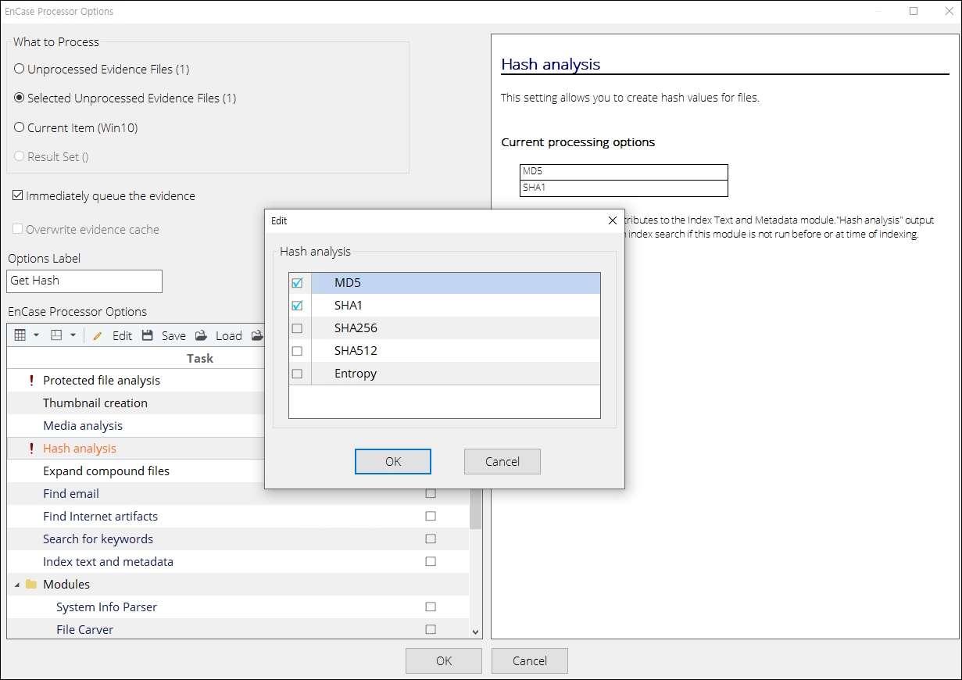Enable Entropy checkbox
962x680 pixels.
click(297, 374)
